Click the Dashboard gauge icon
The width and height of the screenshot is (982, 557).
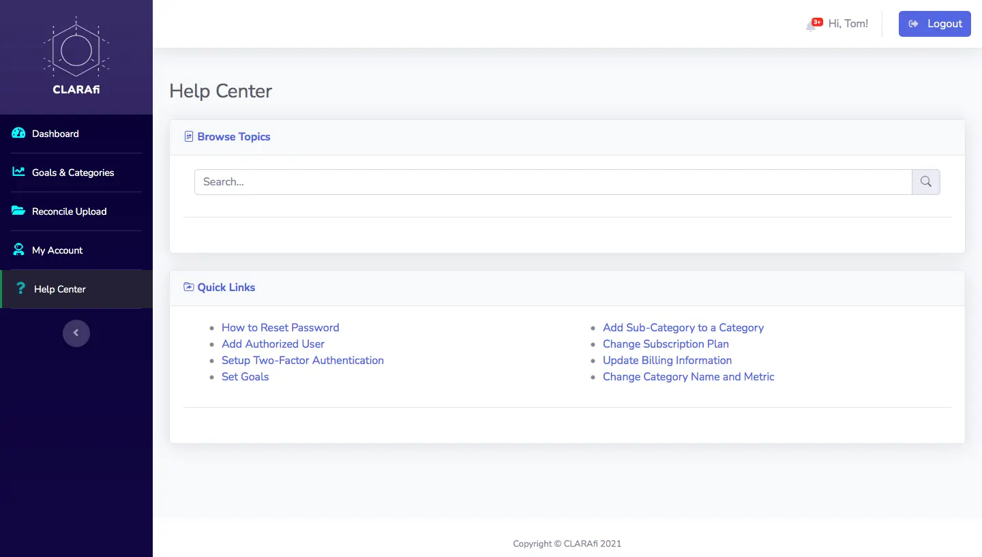click(18, 134)
